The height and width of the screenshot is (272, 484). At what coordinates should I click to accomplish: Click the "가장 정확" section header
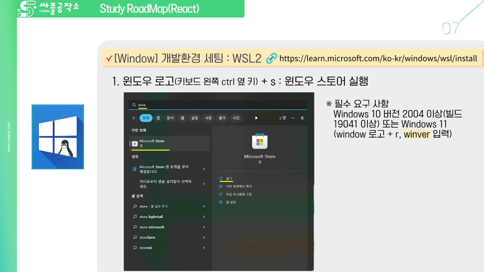point(139,130)
